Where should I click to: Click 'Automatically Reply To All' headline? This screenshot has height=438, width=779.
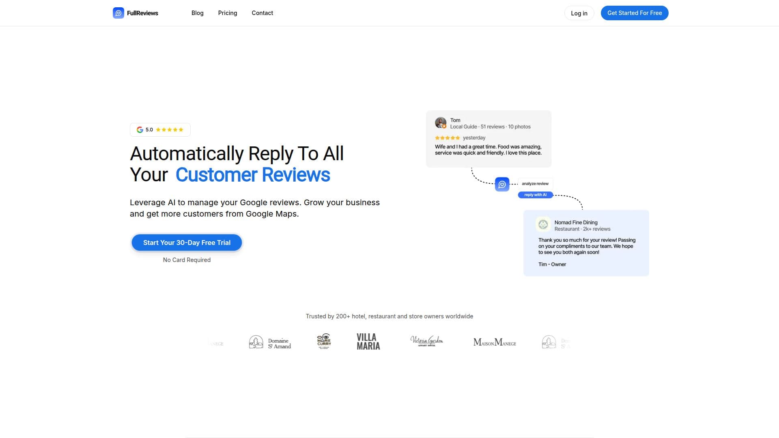(237, 154)
